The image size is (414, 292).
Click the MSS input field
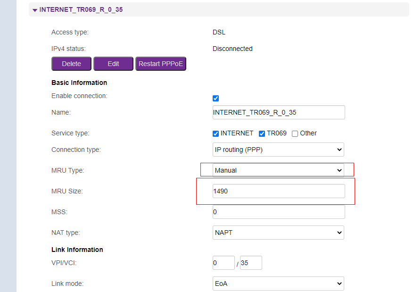point(279,212)
